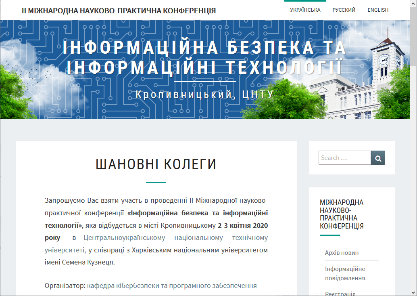The width and height of the screenshot is (417, 296).
Task: Open the site title link in the header
Action: click(x=119, y=10)
